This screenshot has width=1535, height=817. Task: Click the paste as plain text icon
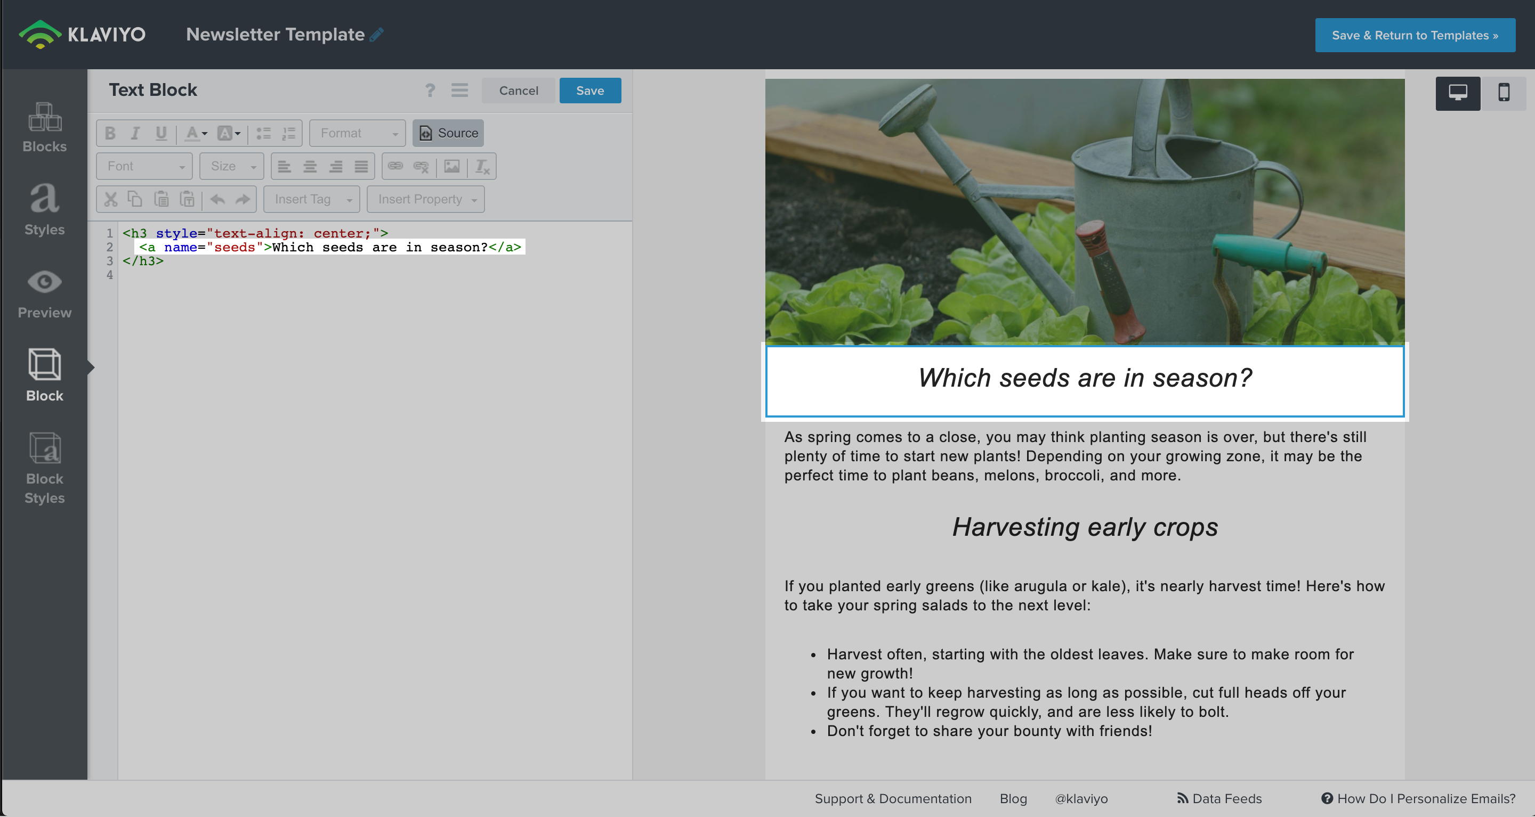click(187, 199)
